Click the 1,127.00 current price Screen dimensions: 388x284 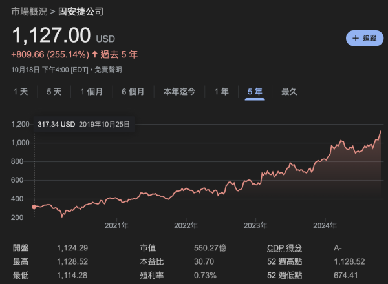point(52,35)
